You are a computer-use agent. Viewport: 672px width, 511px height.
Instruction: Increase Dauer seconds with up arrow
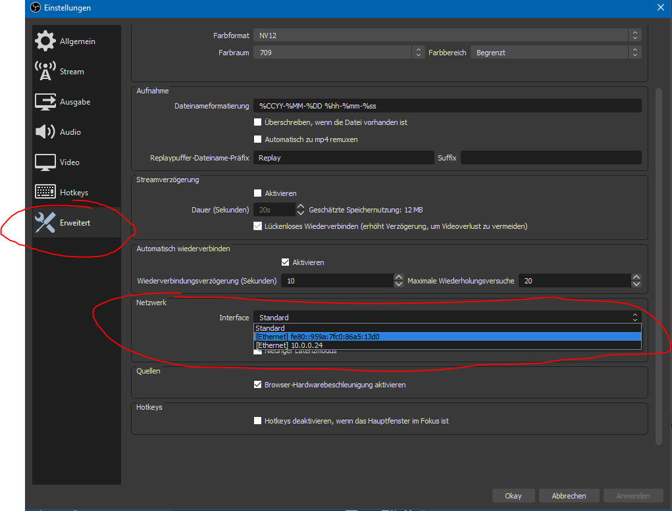[x=301, y=207]
